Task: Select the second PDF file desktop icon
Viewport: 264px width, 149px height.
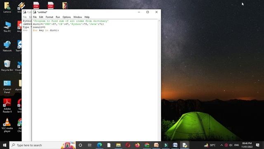Action: 51,5
